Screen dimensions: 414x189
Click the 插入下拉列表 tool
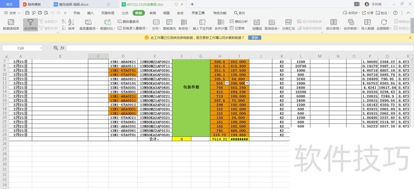pos(202,25)
